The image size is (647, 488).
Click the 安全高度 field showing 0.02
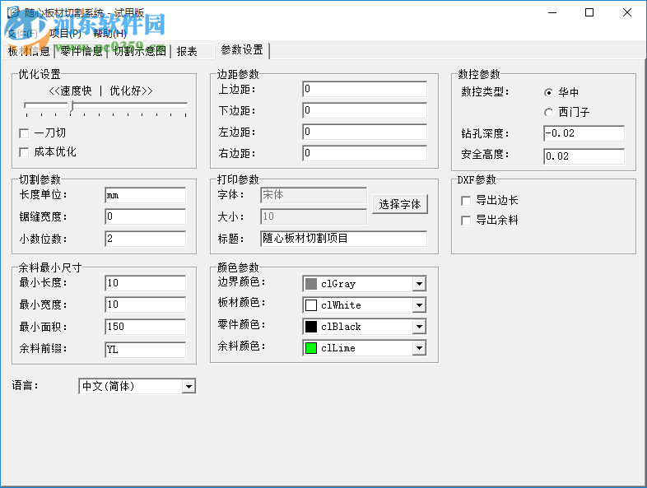click(584, 156)
